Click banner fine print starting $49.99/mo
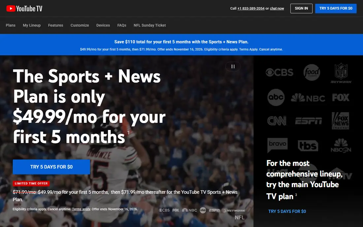 181,49
